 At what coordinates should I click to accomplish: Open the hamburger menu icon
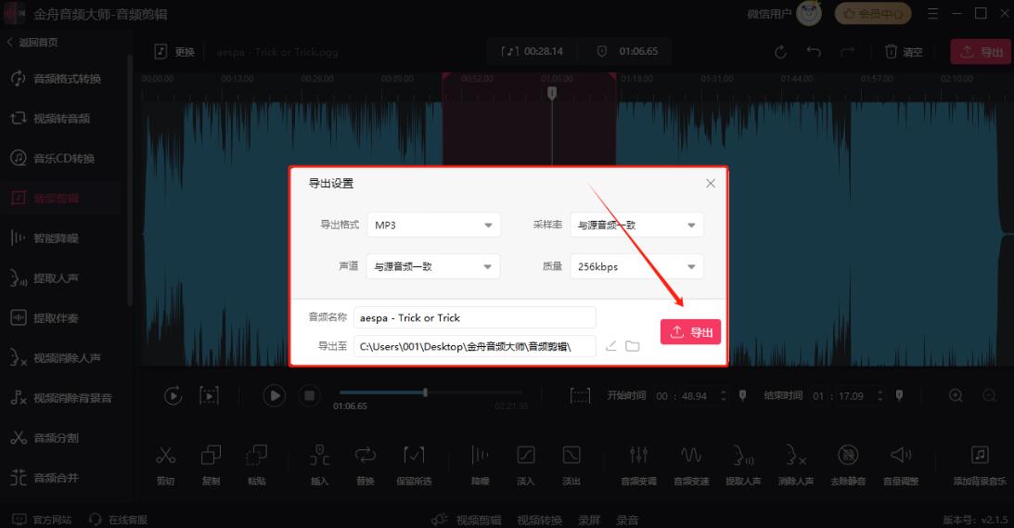pos(932,13)
